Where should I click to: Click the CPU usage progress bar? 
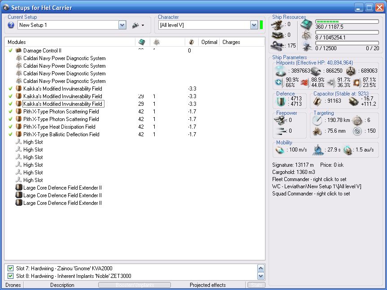coord(347,22)
